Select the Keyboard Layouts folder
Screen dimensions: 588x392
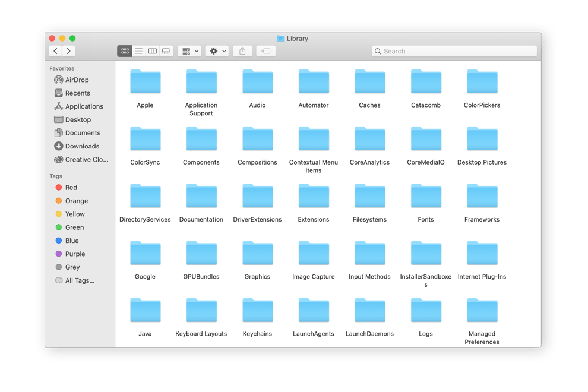[x=201, y=317]
